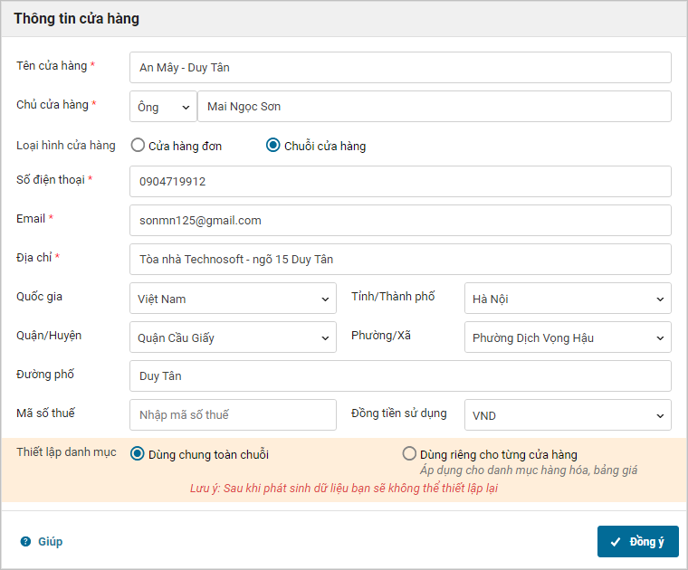Open the Phường/Xã dropdown
The width and height of the screenshot is (688, 570).
point(568,337)
